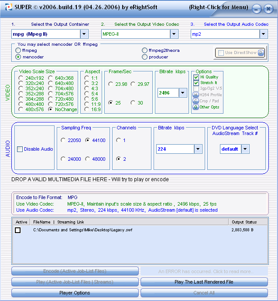Close the SUPER window
Screen dimensions: 278x301
(x=268, y=9)
